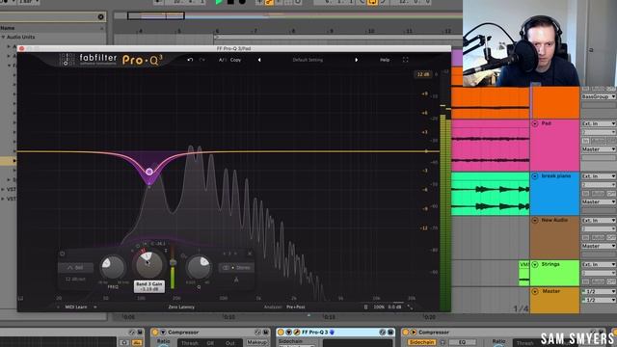Click the 0.0 dB output gain value
The height and width of the screenshot is (347, 617).
click(x=394, y=307)
